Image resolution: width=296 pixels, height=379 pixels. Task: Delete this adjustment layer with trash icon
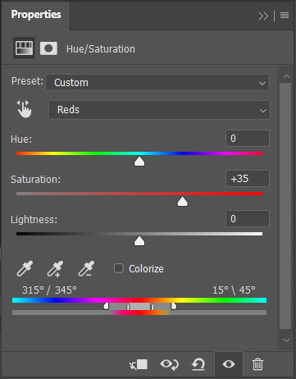coord(257,364)
